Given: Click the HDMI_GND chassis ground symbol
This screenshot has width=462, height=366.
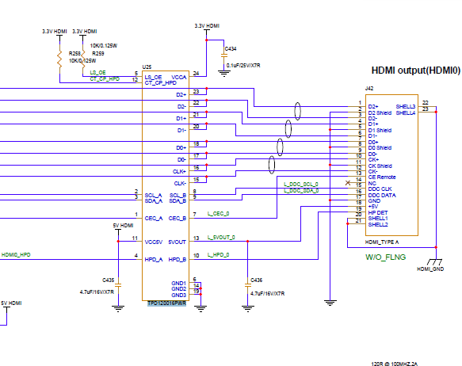Looking at the screenshot, I should [434, 261].
